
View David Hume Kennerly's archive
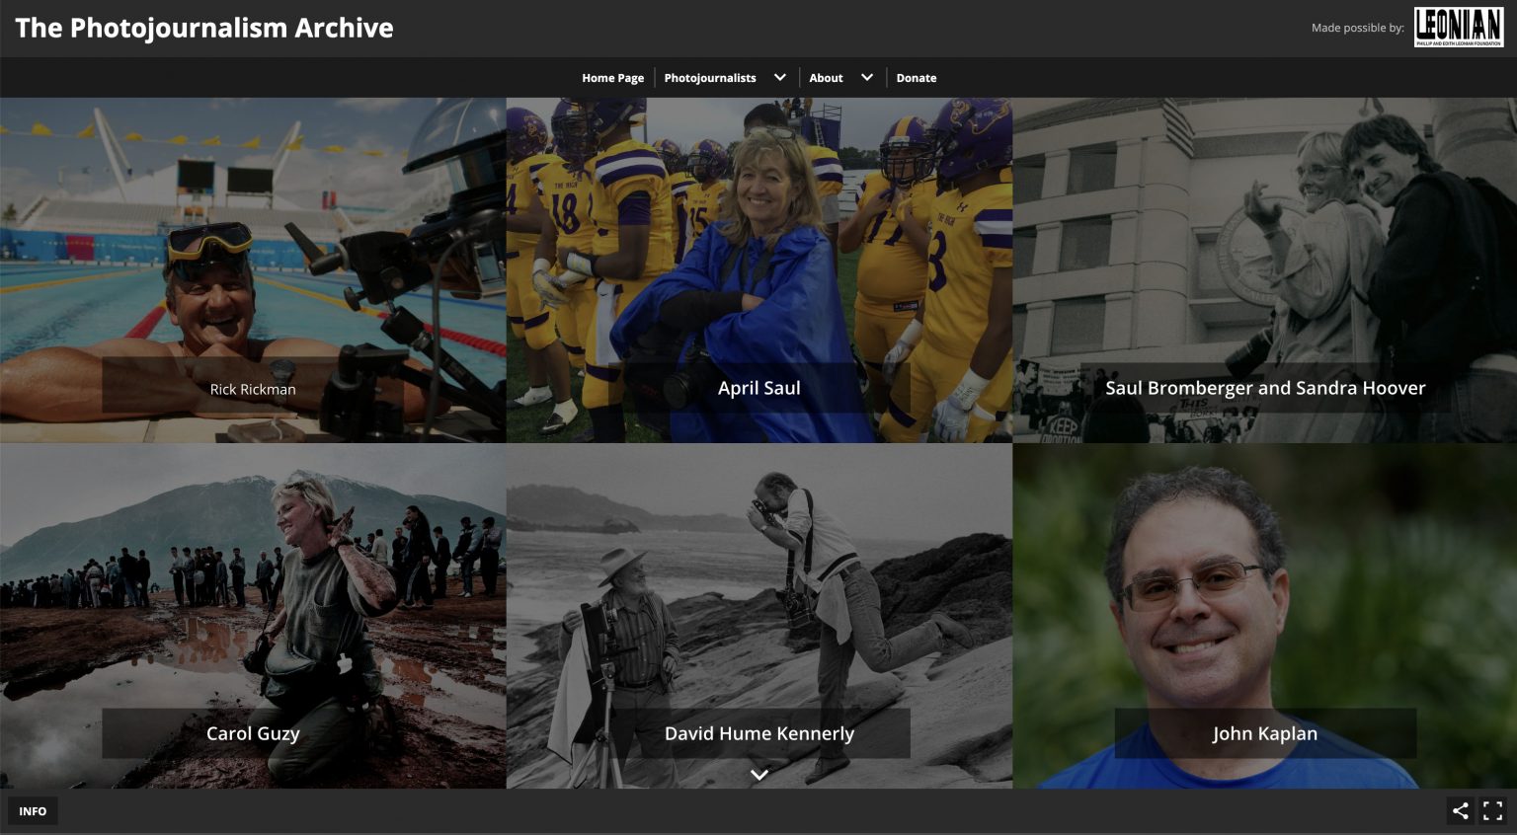pos(758,592)
